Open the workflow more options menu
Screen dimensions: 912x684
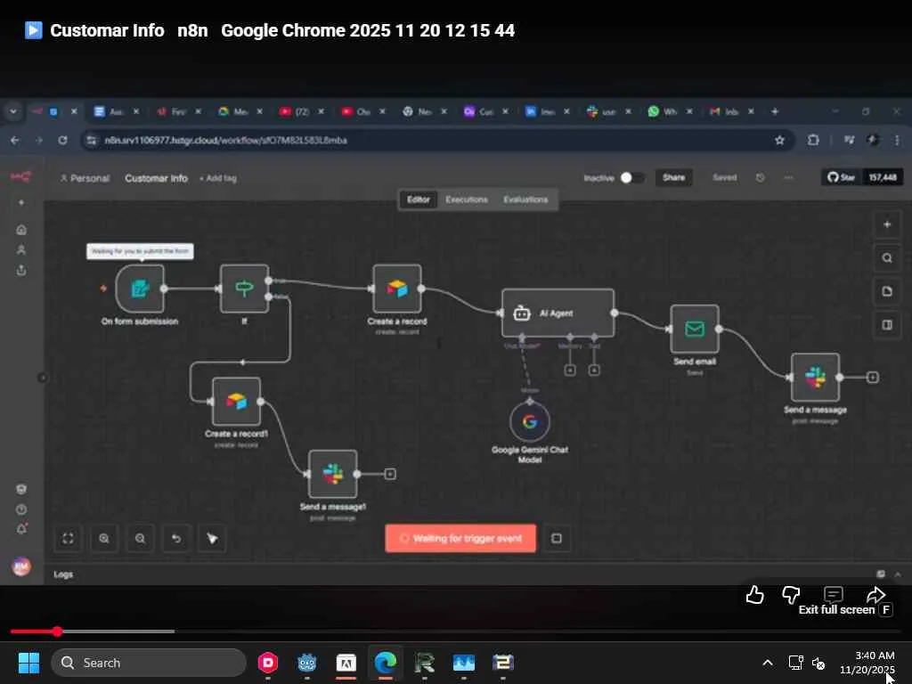(788, 178)
